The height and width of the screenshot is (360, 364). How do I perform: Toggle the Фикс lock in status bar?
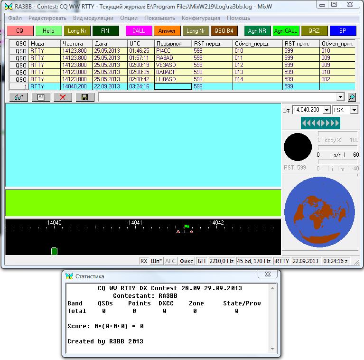click(187, 261)
